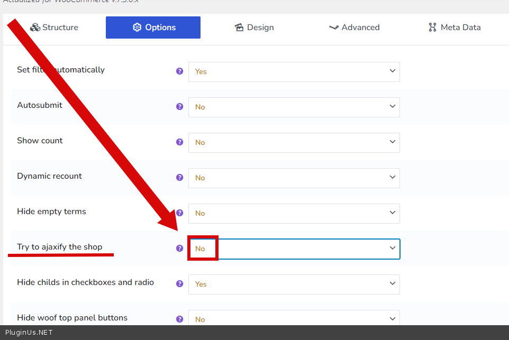
Task: Select the Meta Data tab
Action: click(455, 27)
